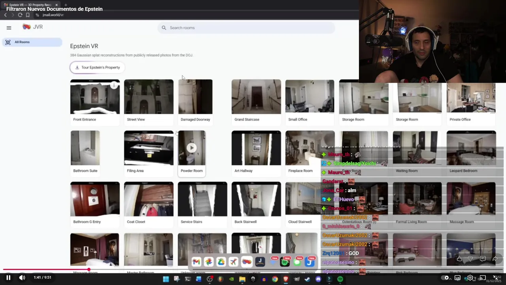Viewport: 506px width, 285px height.
Task: Like the video with thumbs up
Action: coord(459,259)
